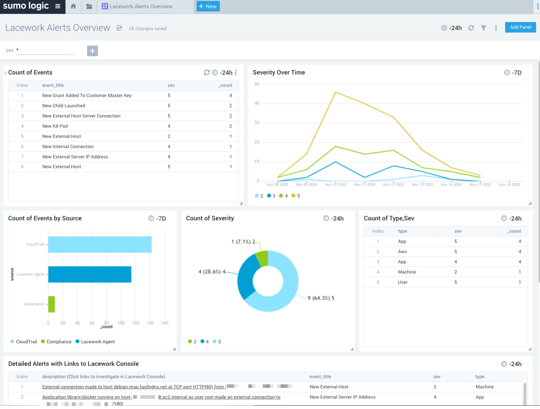Click the Compliance bar in chart

51,304
